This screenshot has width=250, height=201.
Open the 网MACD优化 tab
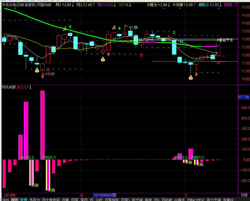196,200
